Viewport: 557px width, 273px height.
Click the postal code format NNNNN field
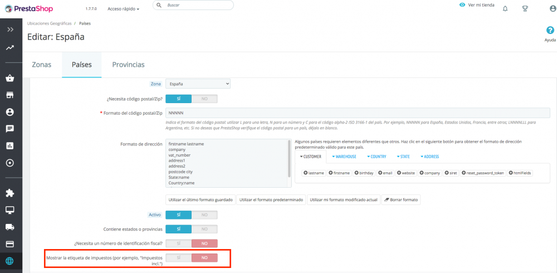point(358,113)
